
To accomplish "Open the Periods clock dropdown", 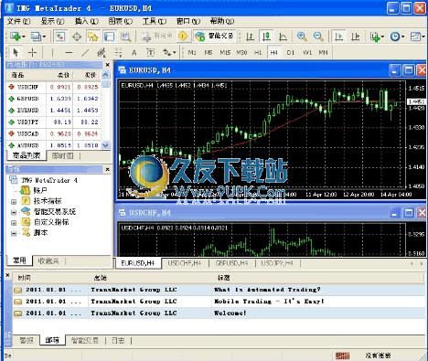I will click(397, 37).
